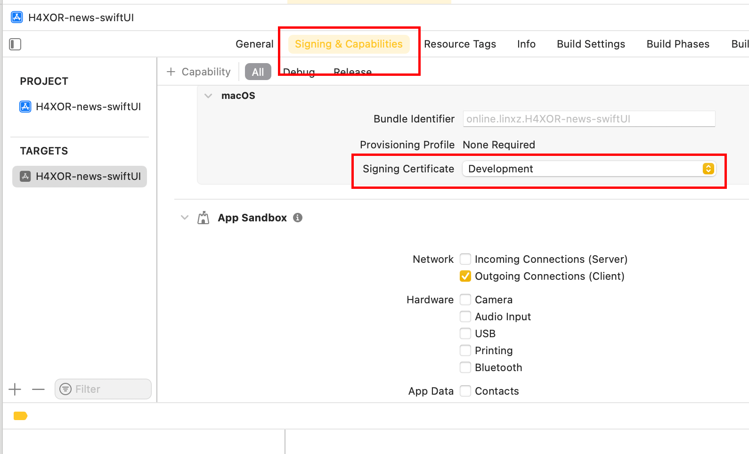Click the 'App Sandbox' heading text
The width and height of the screenshot is (749, 454).
(x=252, y=218)
